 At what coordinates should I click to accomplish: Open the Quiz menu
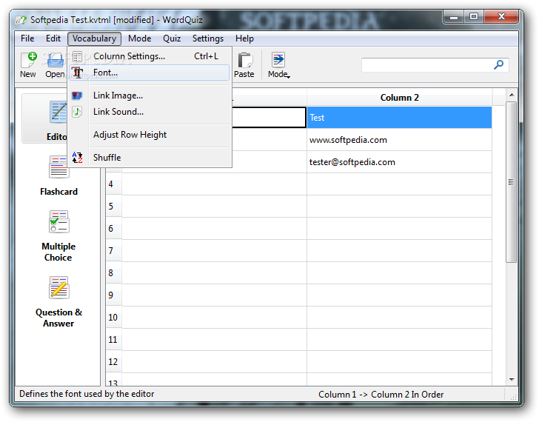pyautogui.click(x=172, y=38)
